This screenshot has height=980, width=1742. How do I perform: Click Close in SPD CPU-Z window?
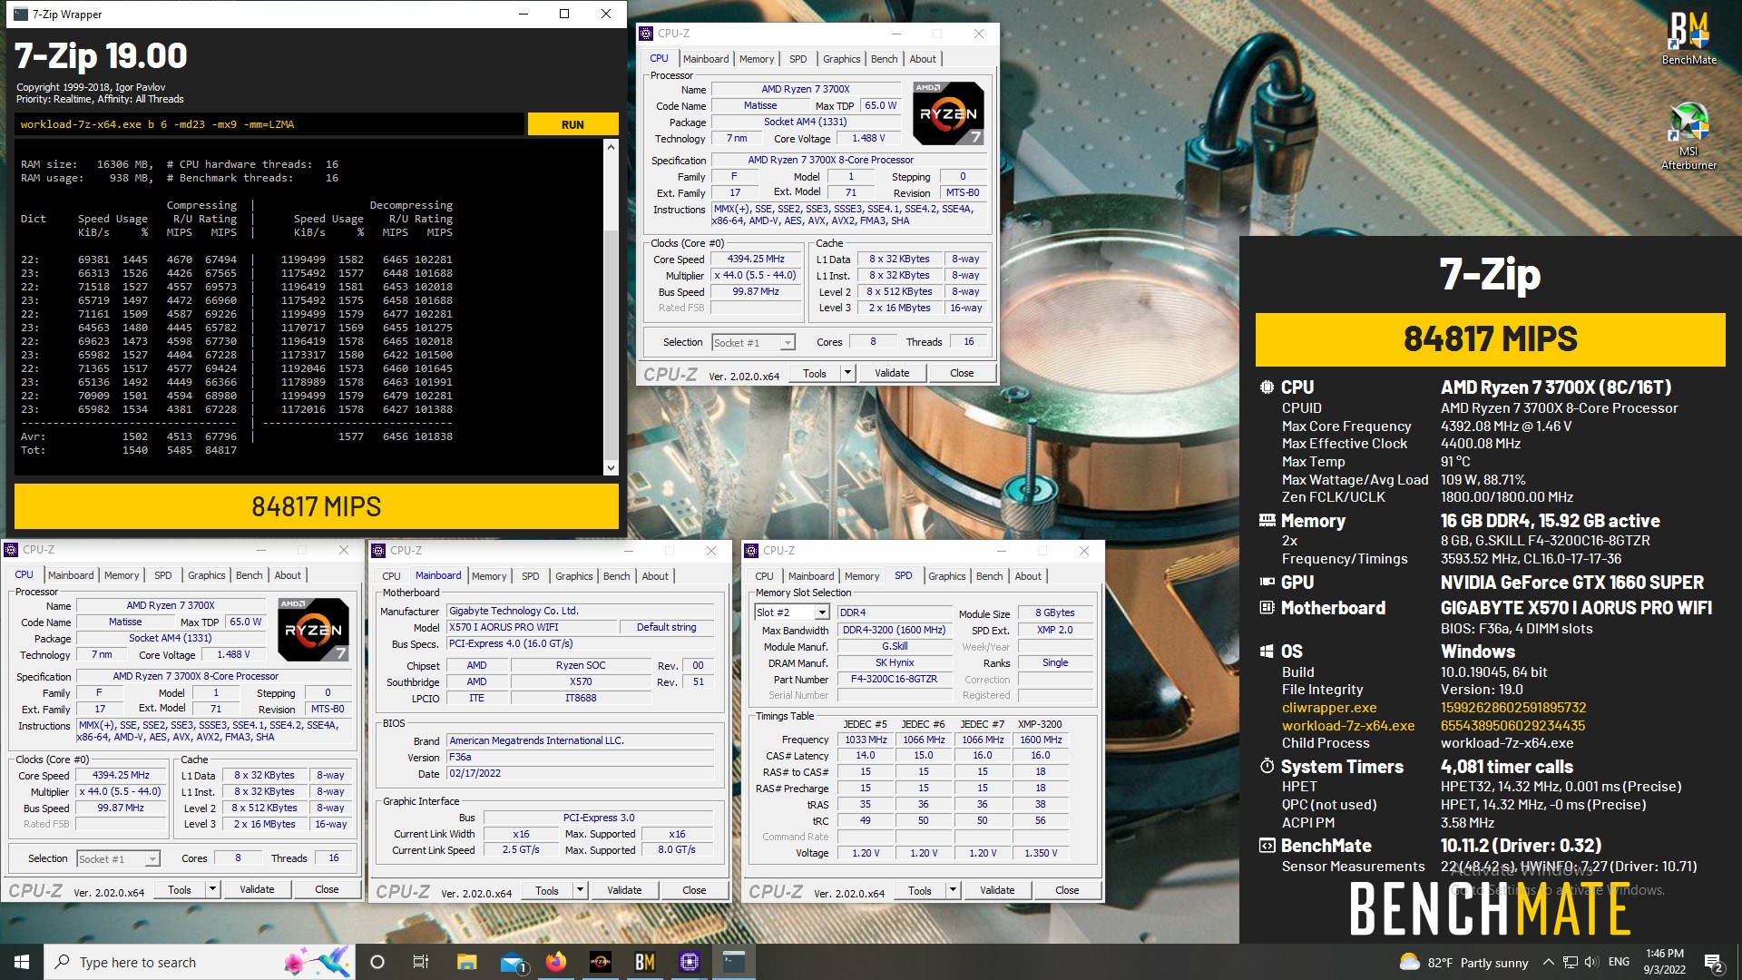point(1067,890)
